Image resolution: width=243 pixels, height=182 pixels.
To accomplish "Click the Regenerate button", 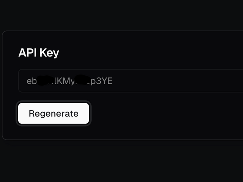I will click(54, 113).
